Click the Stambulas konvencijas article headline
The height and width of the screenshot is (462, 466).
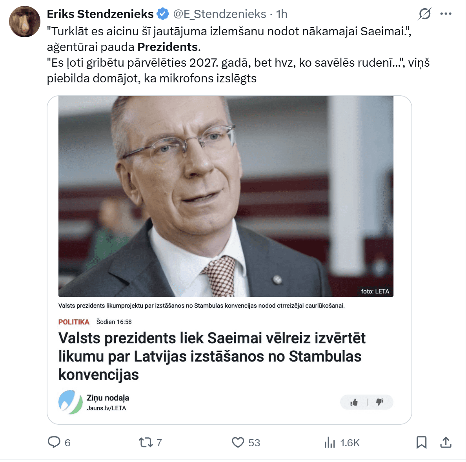click(212, 356)
